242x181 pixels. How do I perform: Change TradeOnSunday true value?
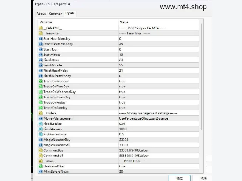click(122, 108)
